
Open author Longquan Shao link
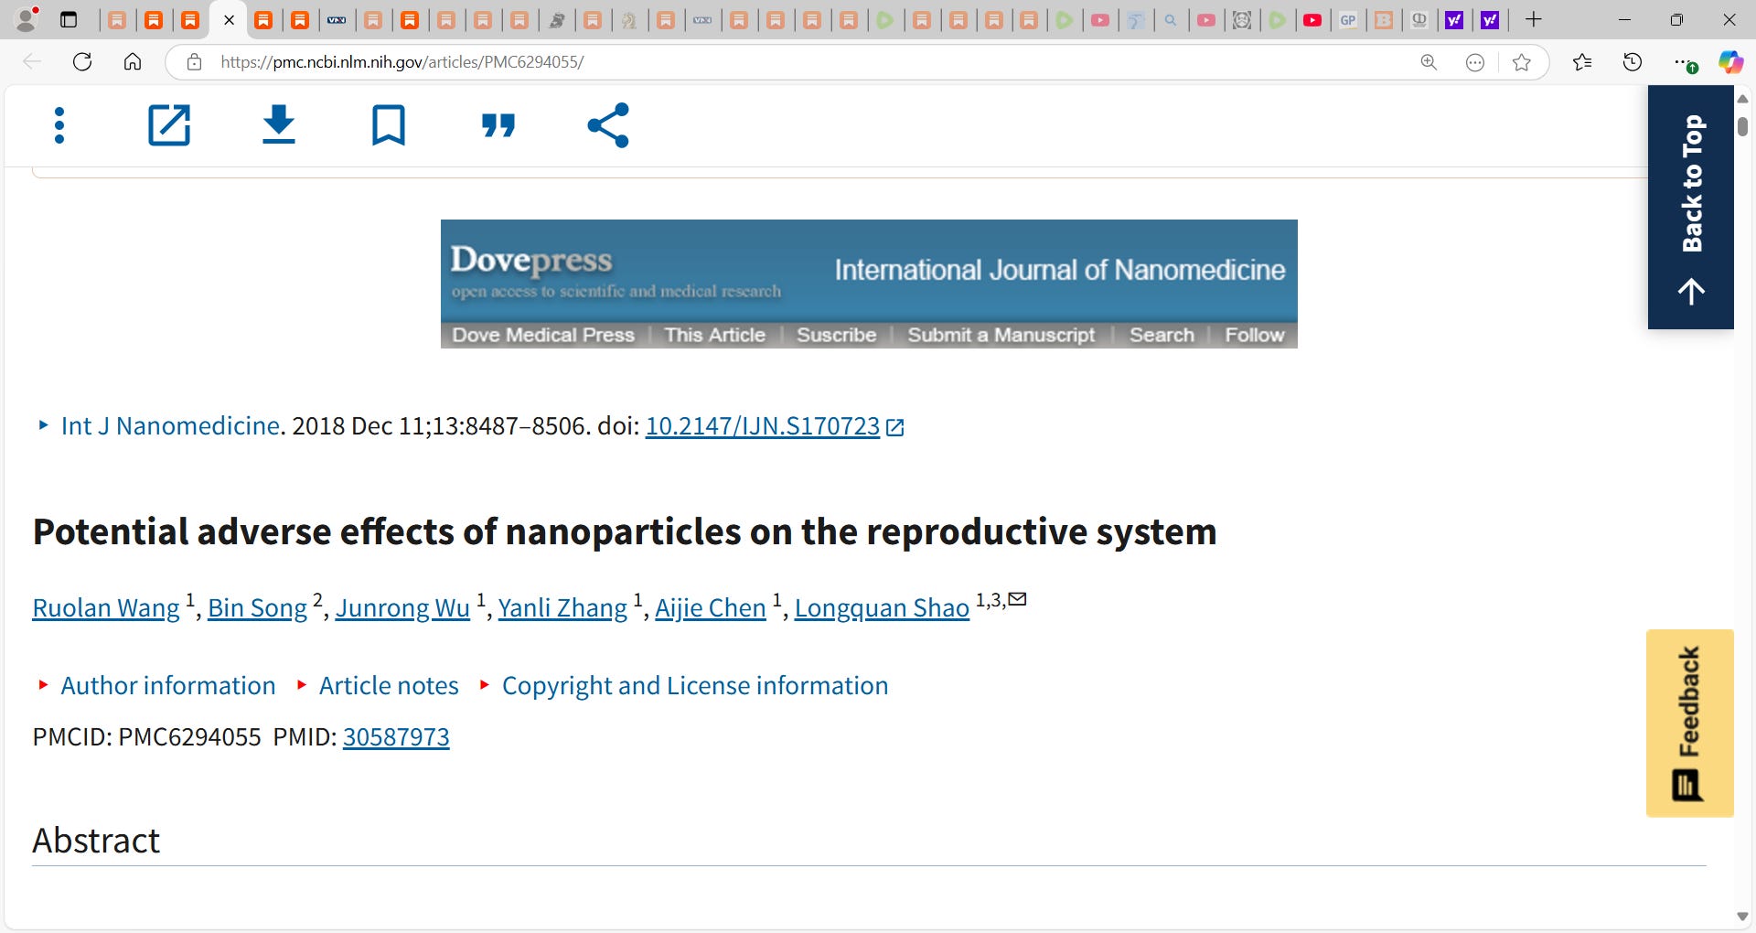pos(882,607)
